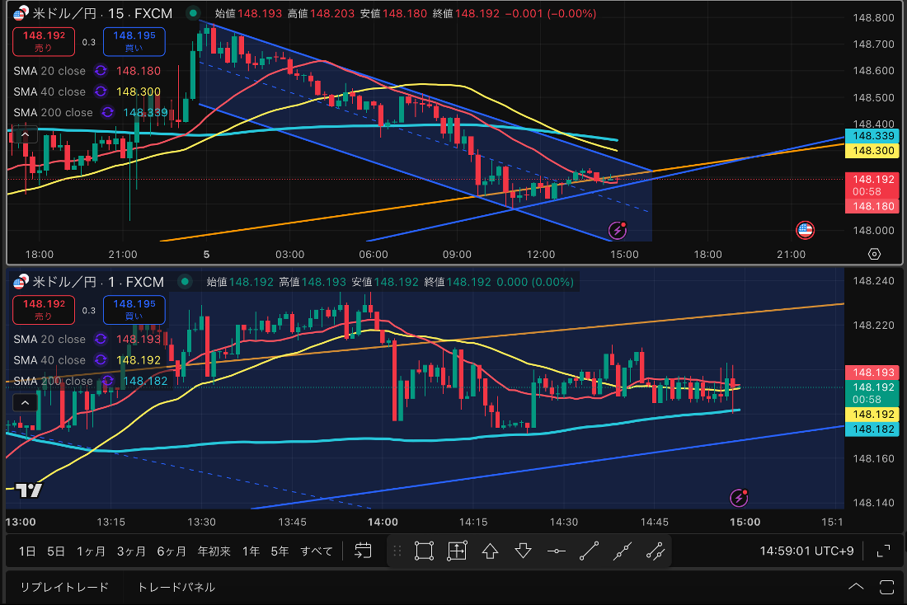Open chart settings hexagon icon
The height and width of the screenshot is (605, 907).
(874, 254)
